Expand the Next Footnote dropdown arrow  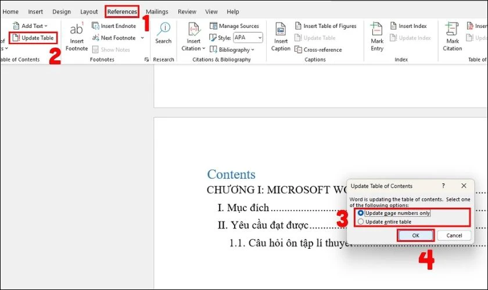point(142,38)
